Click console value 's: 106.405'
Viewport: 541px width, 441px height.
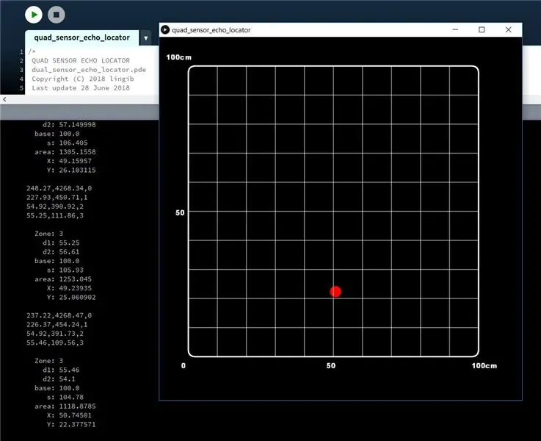point(68,143)
